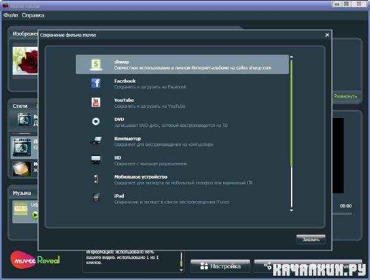Select the DVD row title
Image resolution: width=370 pixels, height=280 pixels.
pos(119,119)
